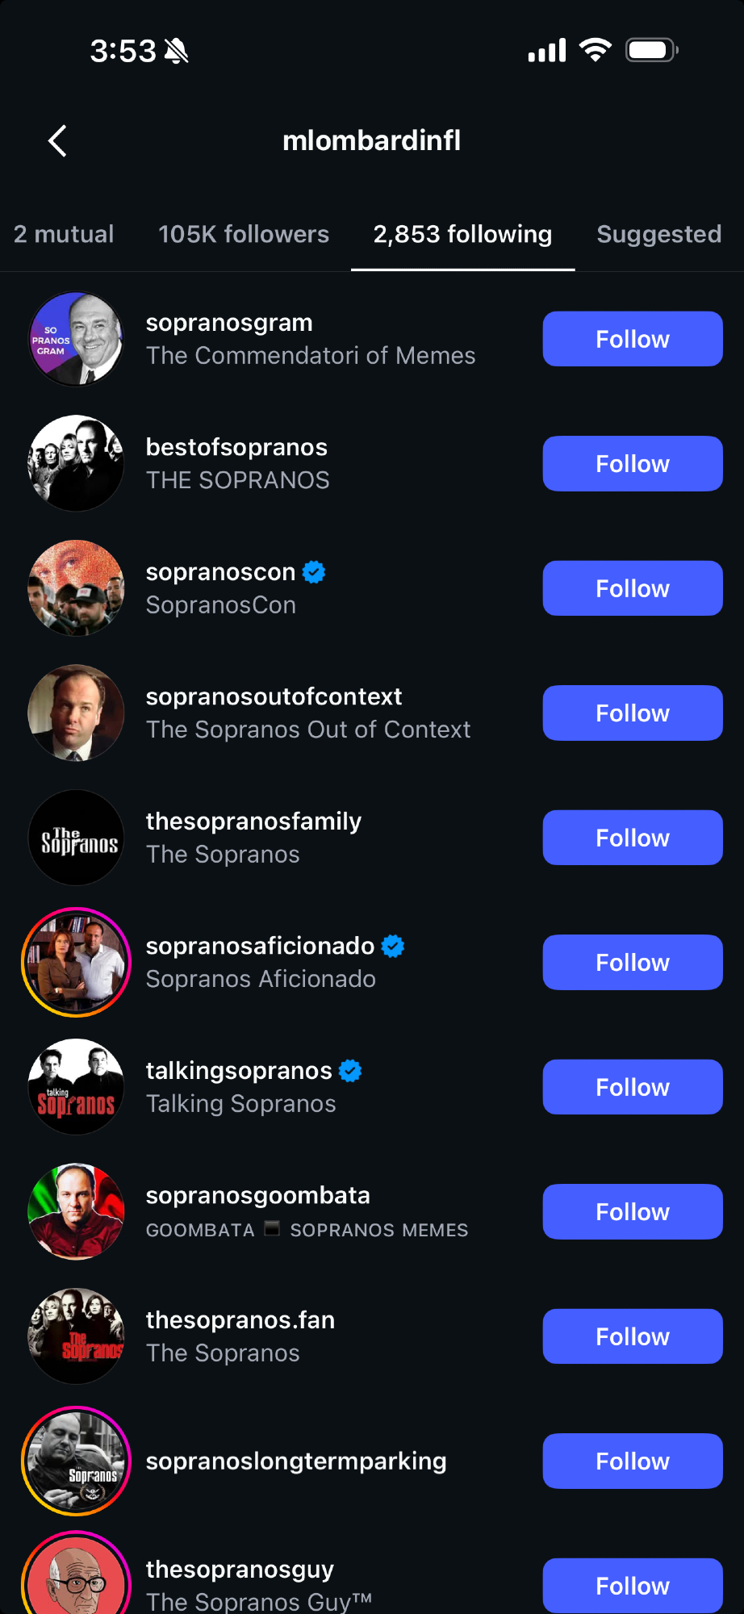Tap bestofsopranos avatar
The image size is (744, 1614).
pyautogui.click(x=76, y=463)
